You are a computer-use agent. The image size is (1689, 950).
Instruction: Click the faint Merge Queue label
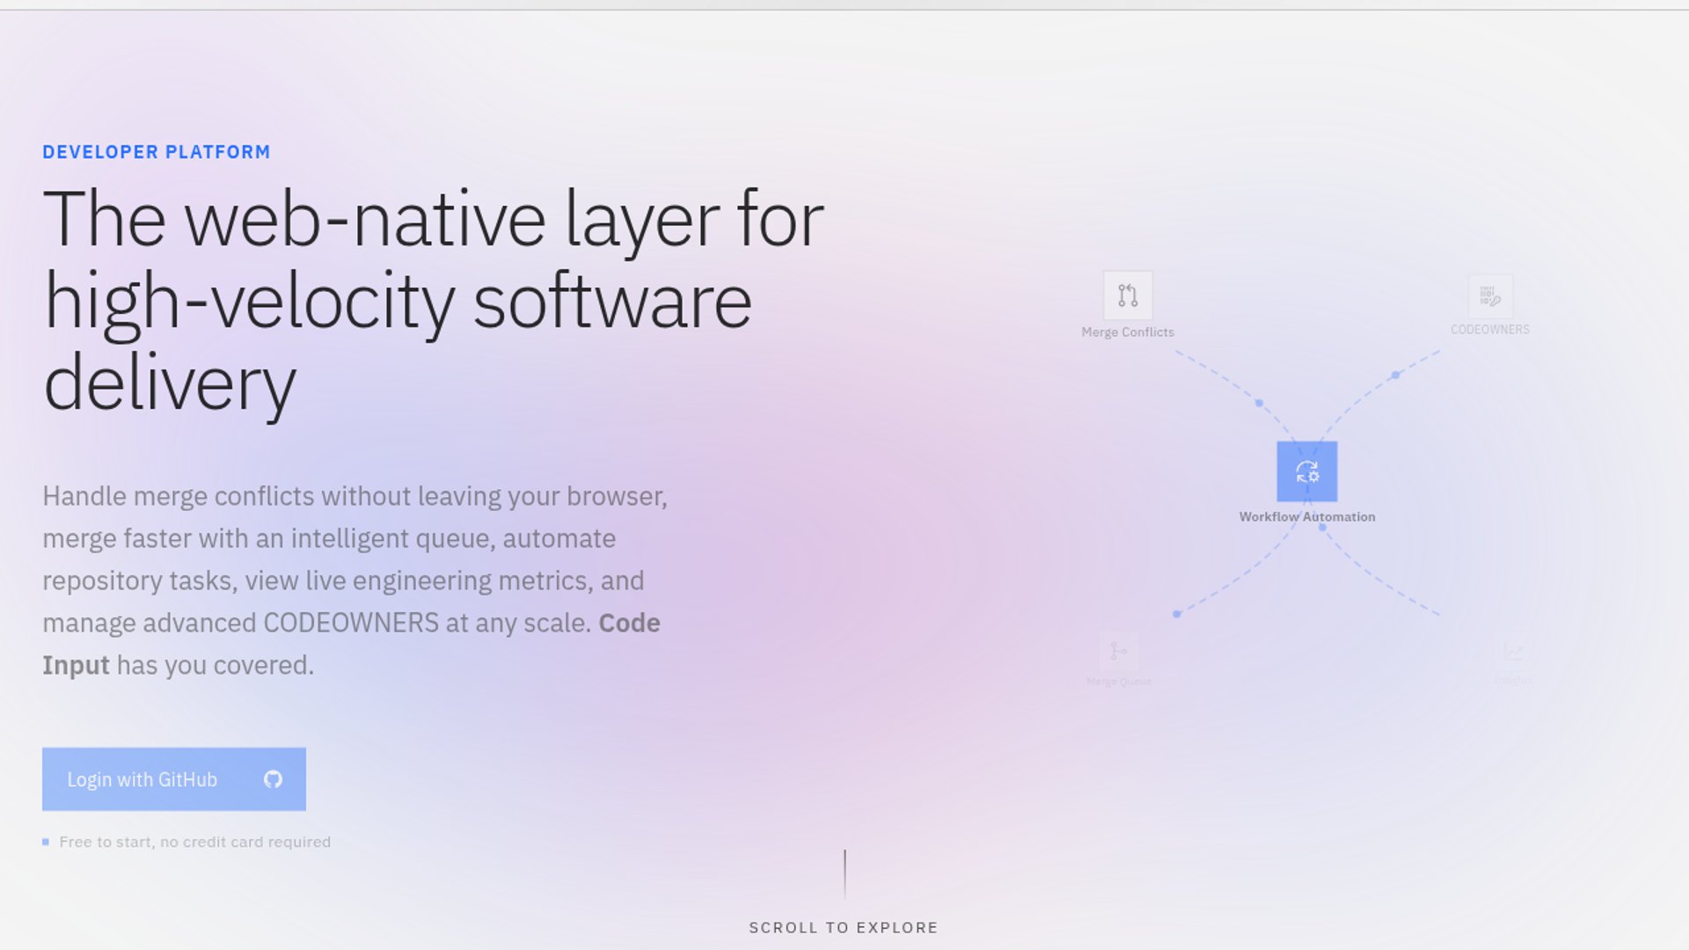coord(1118,682)
